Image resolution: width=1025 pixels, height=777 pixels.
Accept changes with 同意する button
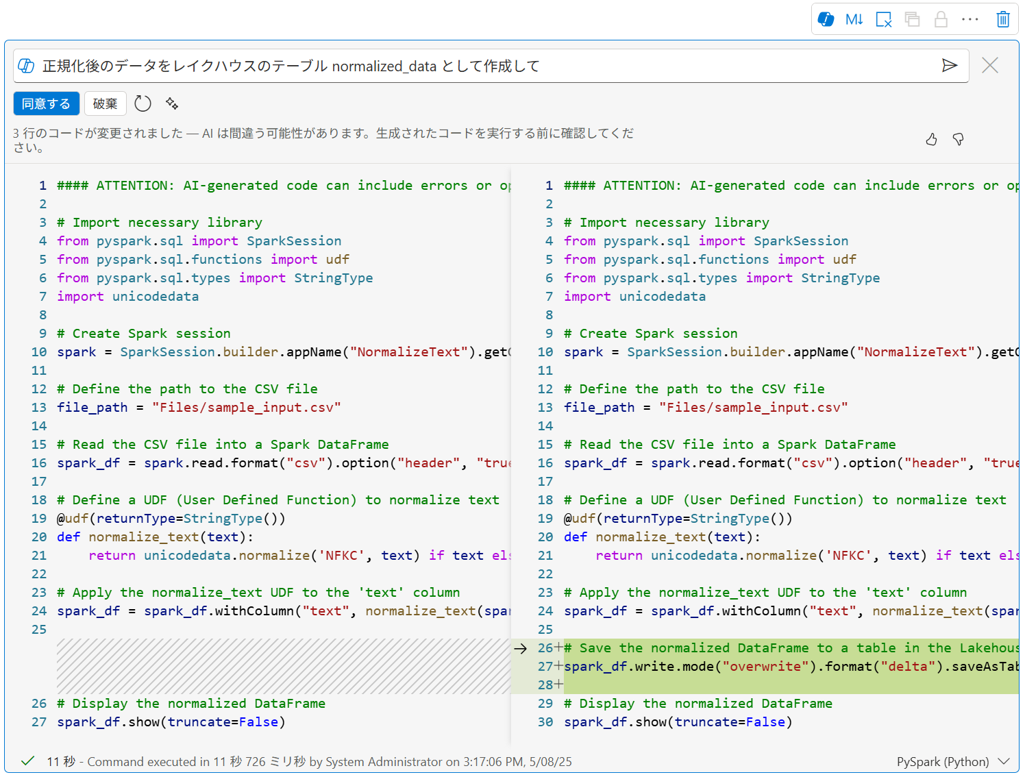[x=47, y=103]
